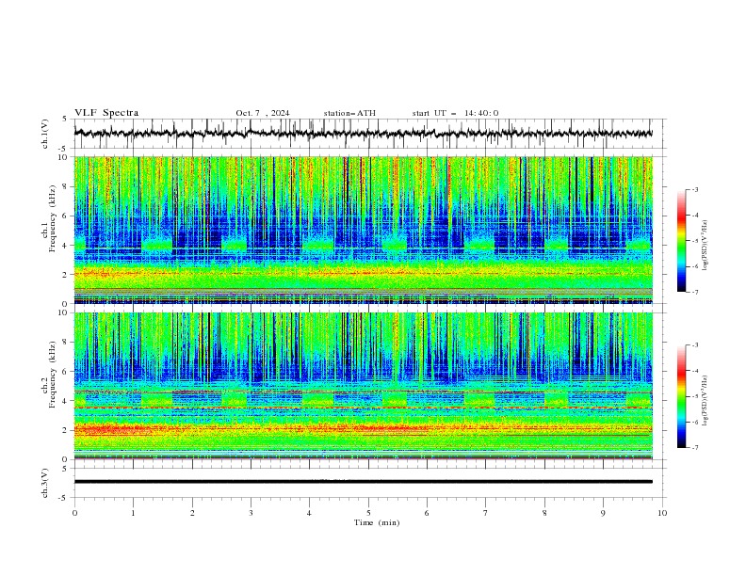Click the ch.2 frequency axis tick "2"

click(x=66, y=430)
